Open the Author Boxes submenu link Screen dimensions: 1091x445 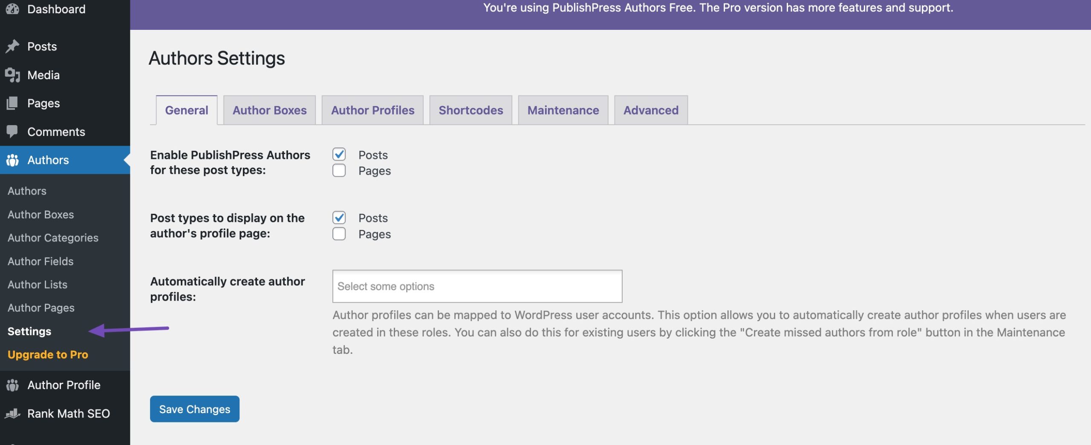(41, 214)
